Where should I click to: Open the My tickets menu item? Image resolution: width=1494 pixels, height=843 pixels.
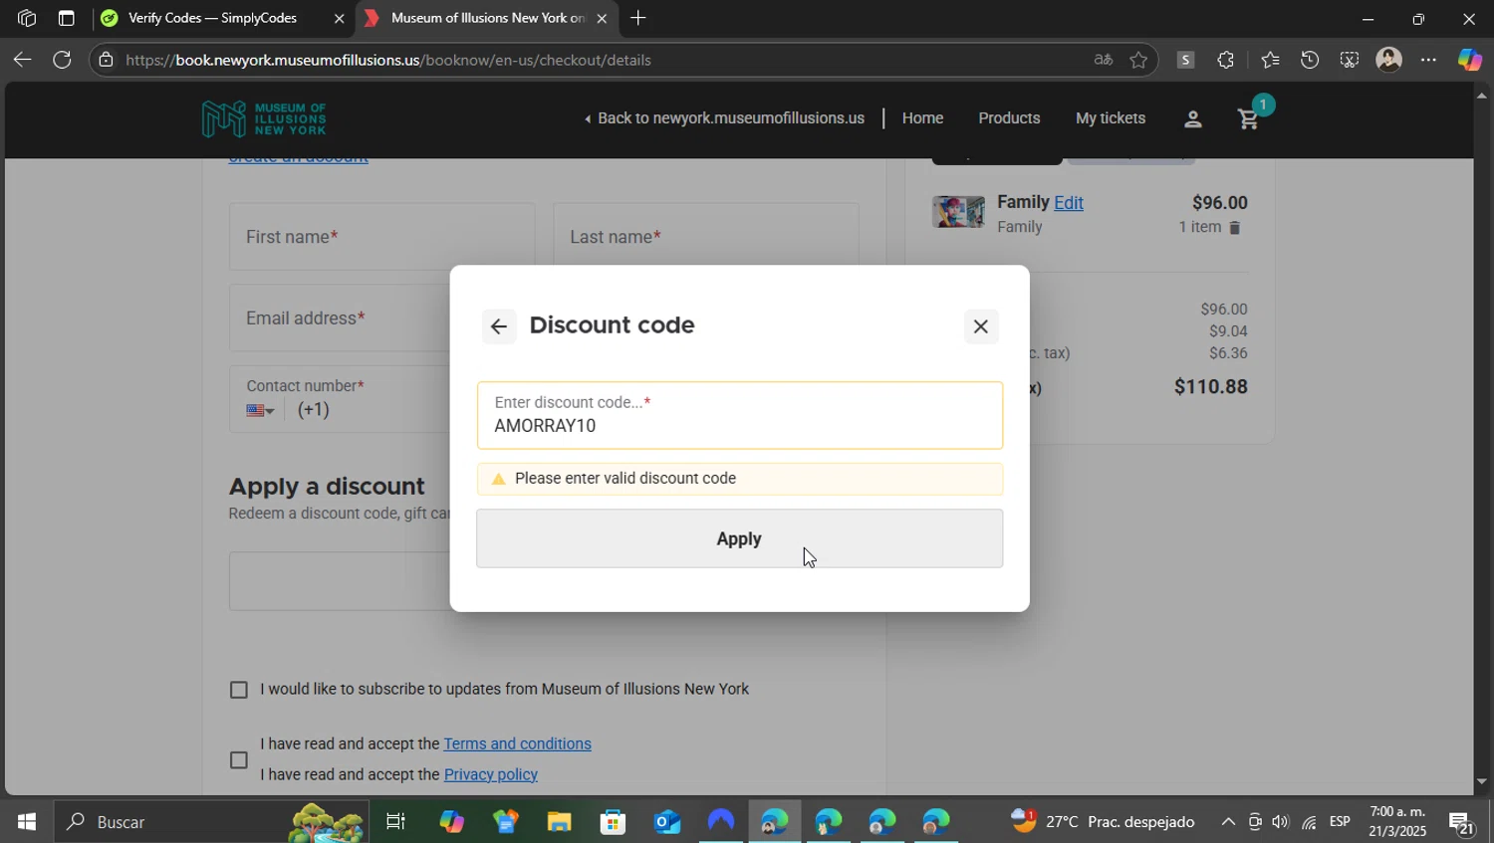1111,118
